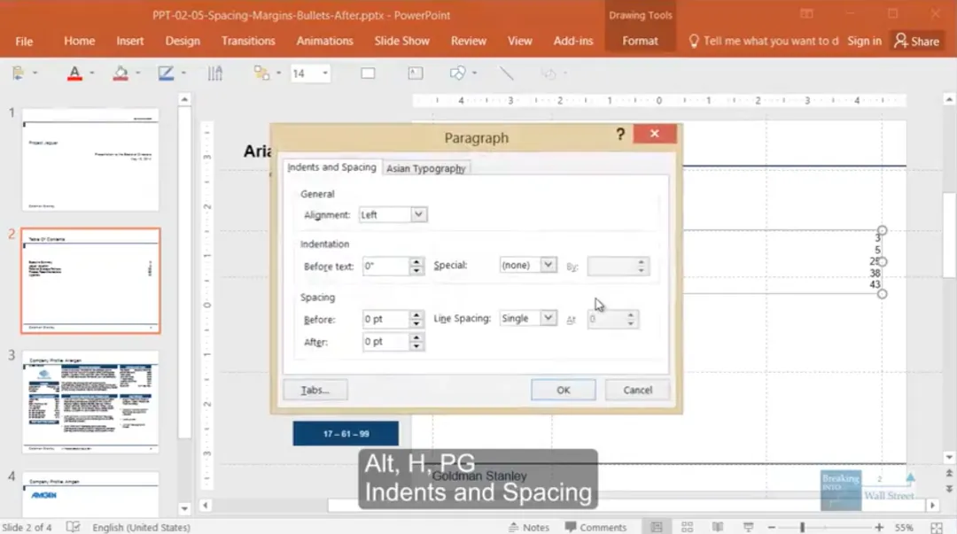Click the zoom in plus icon
Image resolution: width=957 pixels, height=534 pixels.
[x=879, y=527]
